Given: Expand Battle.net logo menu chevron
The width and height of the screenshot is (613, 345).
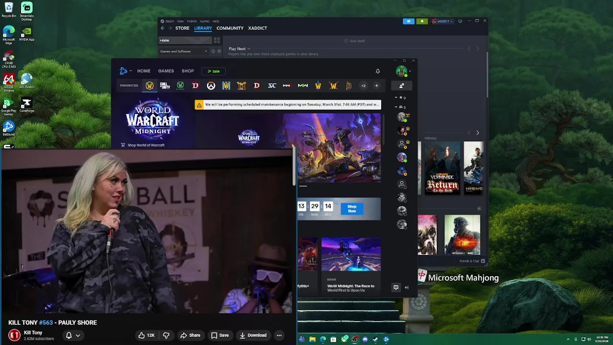Looking at the screenshot, I should pyautogui.click(x=131, y=71).
